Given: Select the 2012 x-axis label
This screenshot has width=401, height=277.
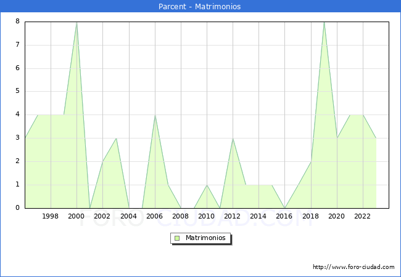Looking at the screenshot, I should coord(233,216).
